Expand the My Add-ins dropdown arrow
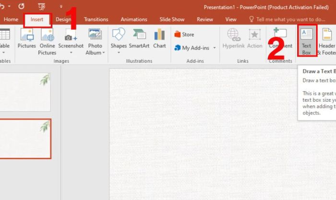 click(x=215, y=48)
